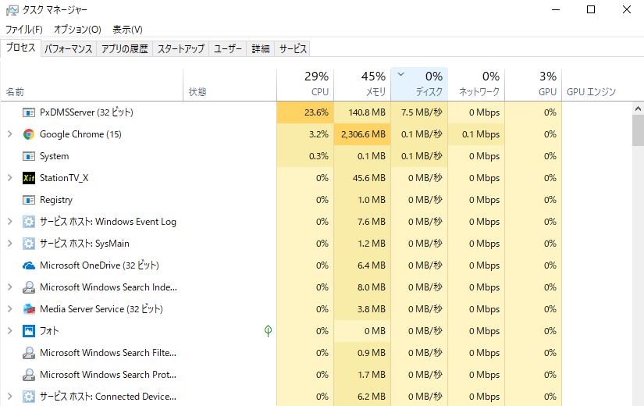This screenshot has height=406, width=644.
Task: Click the PxDMSServer process icon
Action: [x=29, y=112]
